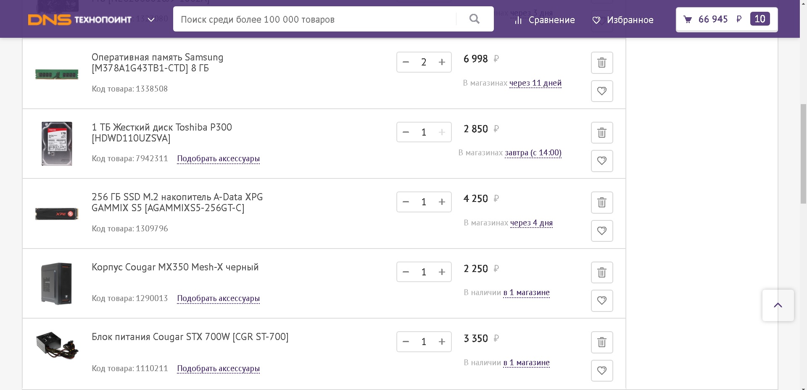Open 'в 1 магазине' availability for Cougar case
Viewport: 807px width, 390px height.
pos(526,293)
